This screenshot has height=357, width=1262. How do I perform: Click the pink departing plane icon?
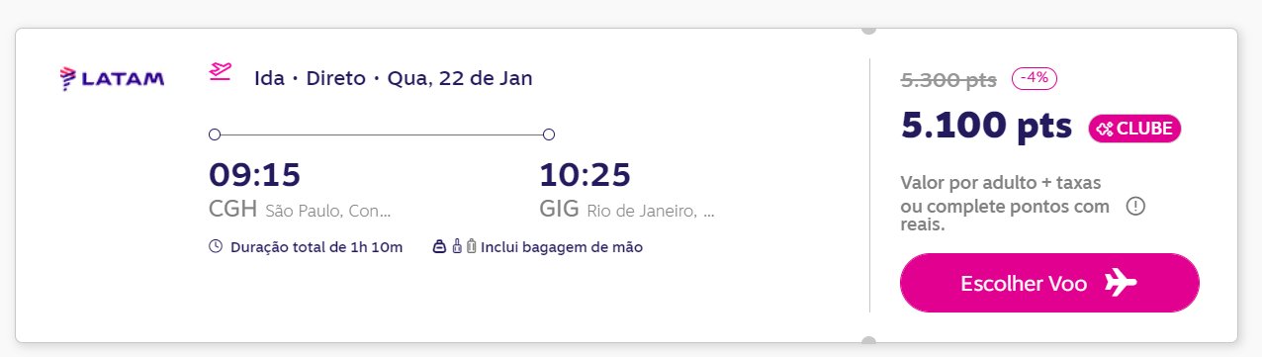tap(220, 73)
